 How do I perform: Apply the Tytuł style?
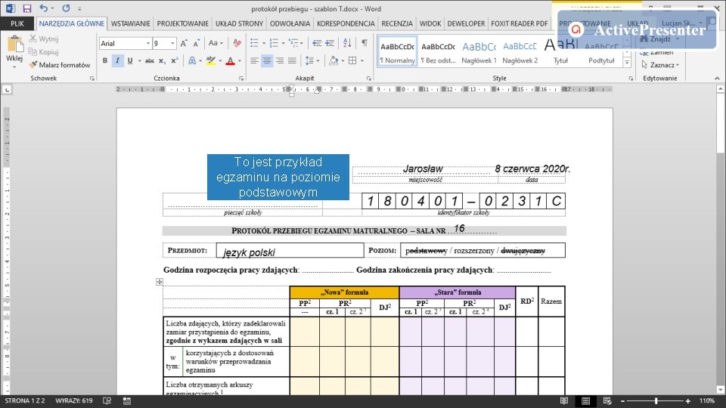point(560,51)
